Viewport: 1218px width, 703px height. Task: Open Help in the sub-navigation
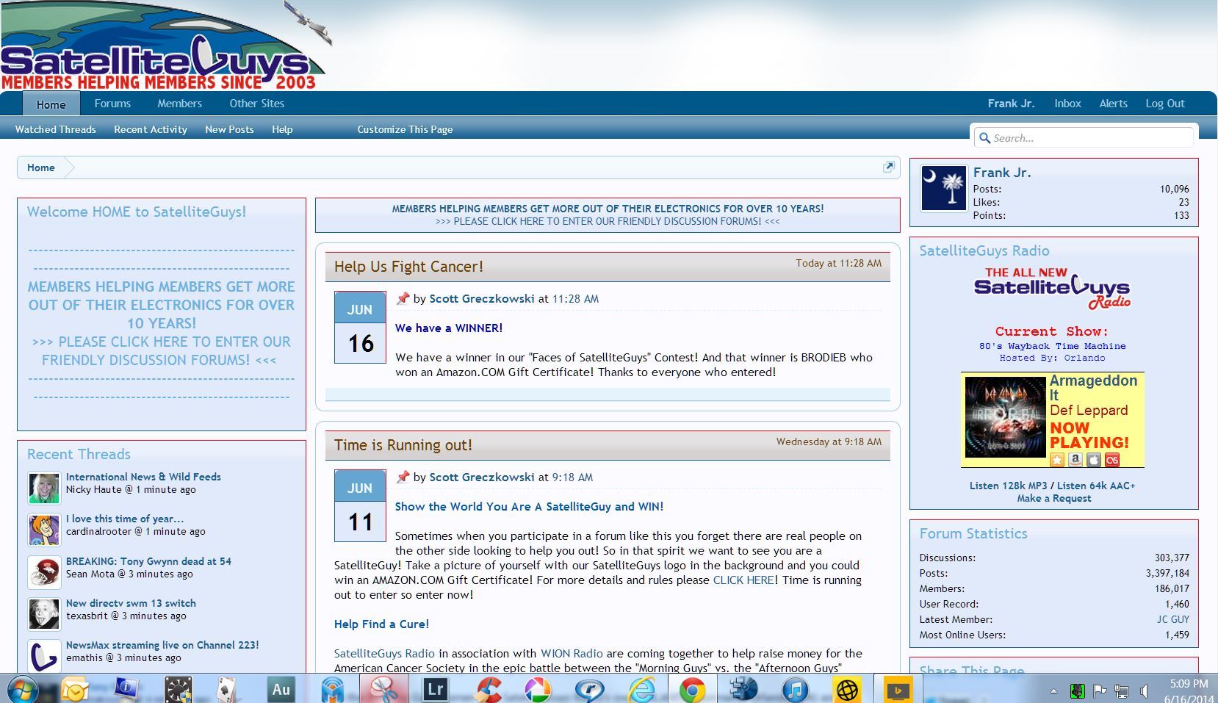point(282,129)
